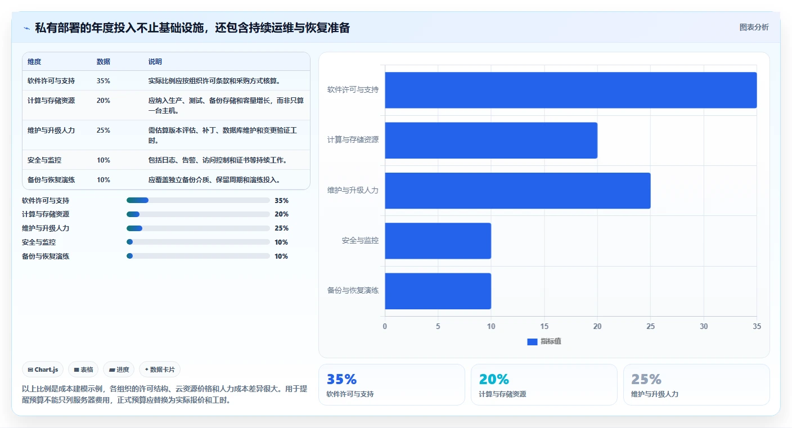792x428 pixels.
Task: Select the 表格 tag chip
Action: 83,370
